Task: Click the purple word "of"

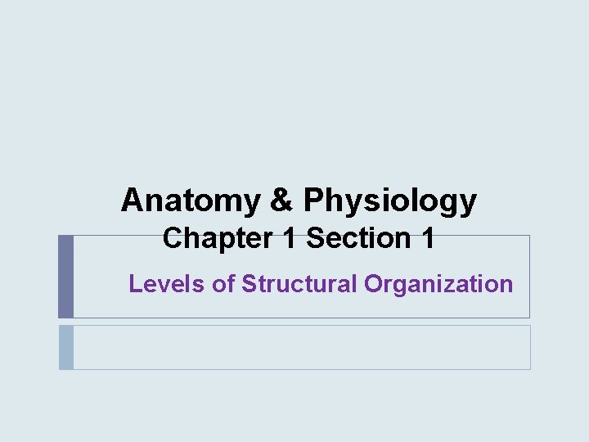Action: [x=223, y=284]
